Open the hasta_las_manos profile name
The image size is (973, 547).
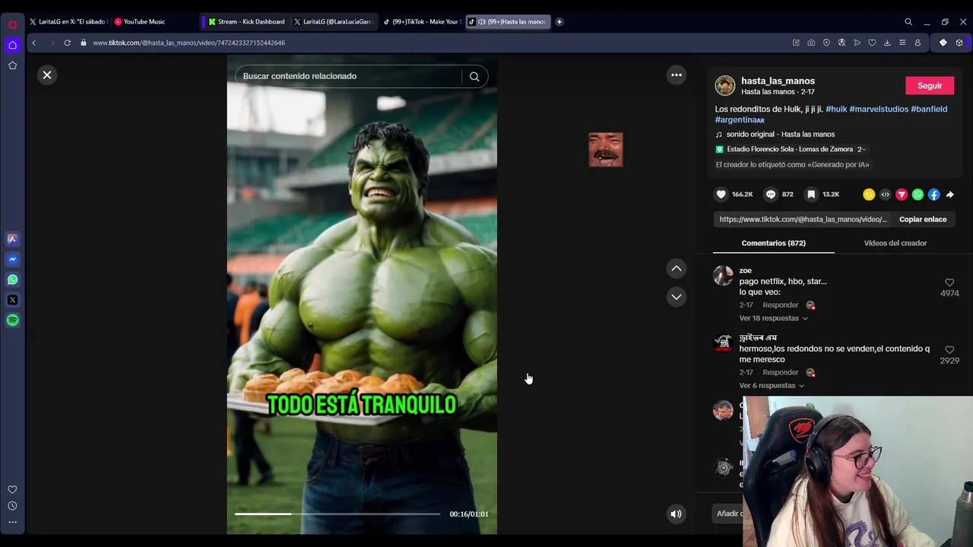[778, 81]
